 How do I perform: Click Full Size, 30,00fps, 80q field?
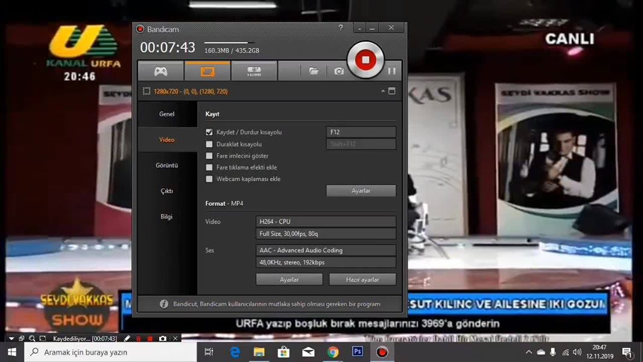(x=326, y=233)
